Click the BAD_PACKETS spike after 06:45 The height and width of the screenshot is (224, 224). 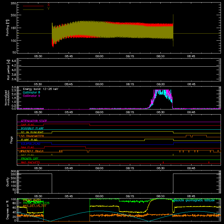tap(209, 162)
